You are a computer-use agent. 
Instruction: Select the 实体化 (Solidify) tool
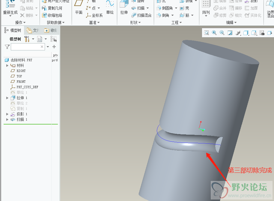point(253,15)
